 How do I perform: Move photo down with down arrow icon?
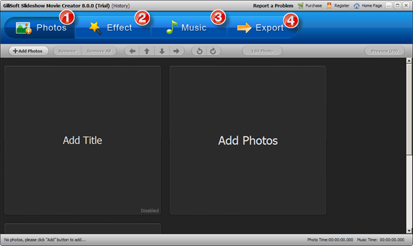161,51
